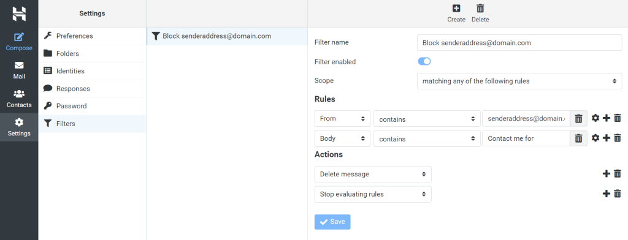Open the contains dropdown in From rule
Viewport: 628px width, 240px height.
pos(427,119)
